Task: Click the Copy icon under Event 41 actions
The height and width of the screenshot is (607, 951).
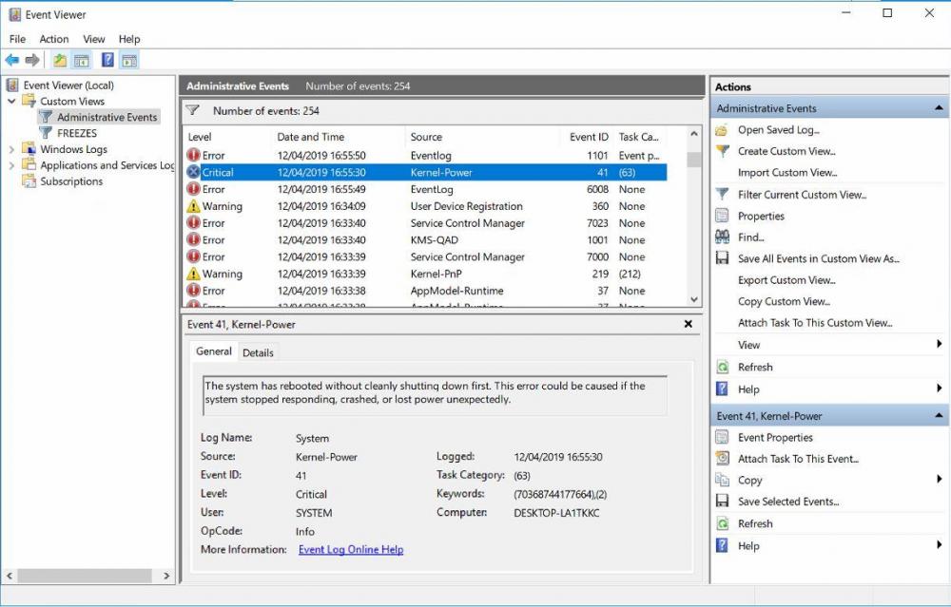Action: [x=722, y=480]
